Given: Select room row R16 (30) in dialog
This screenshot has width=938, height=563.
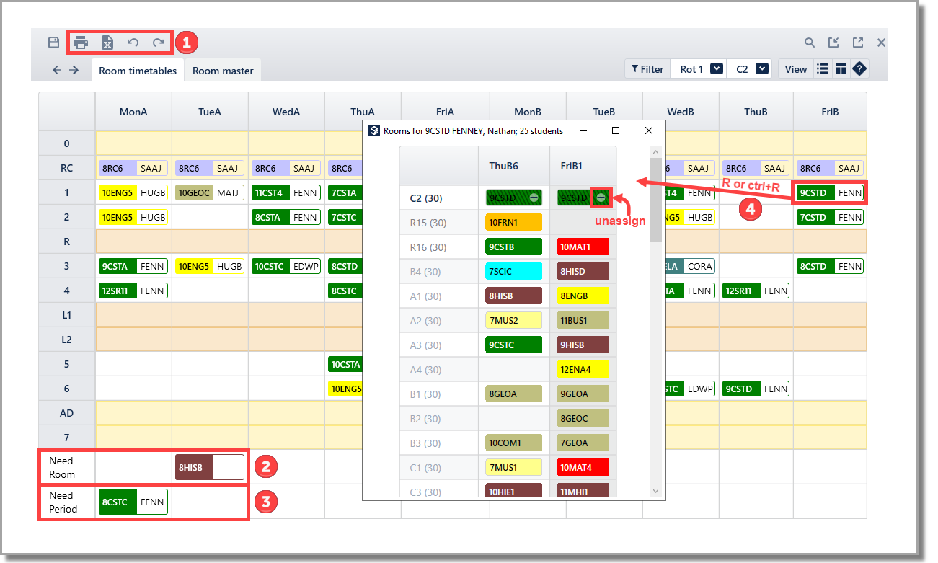Looking at the screenshot, I should click(438, 247).
